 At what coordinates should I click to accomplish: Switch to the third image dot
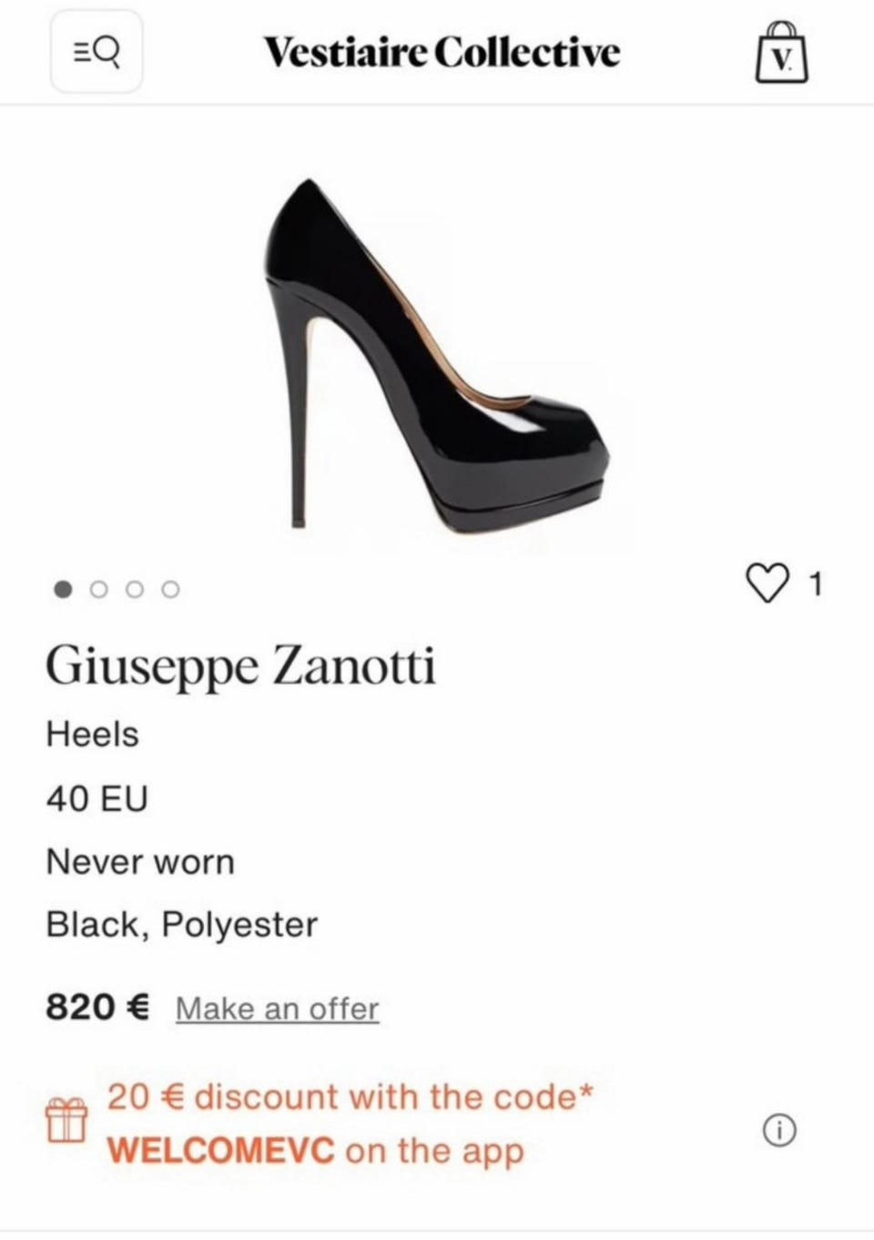click(135, 589)
